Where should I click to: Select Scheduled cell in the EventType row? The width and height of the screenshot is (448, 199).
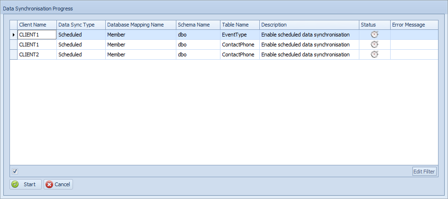[81, 35]
